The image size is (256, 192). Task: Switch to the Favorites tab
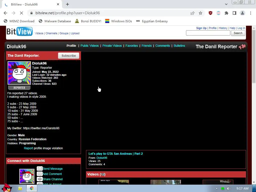click(131, 46)
